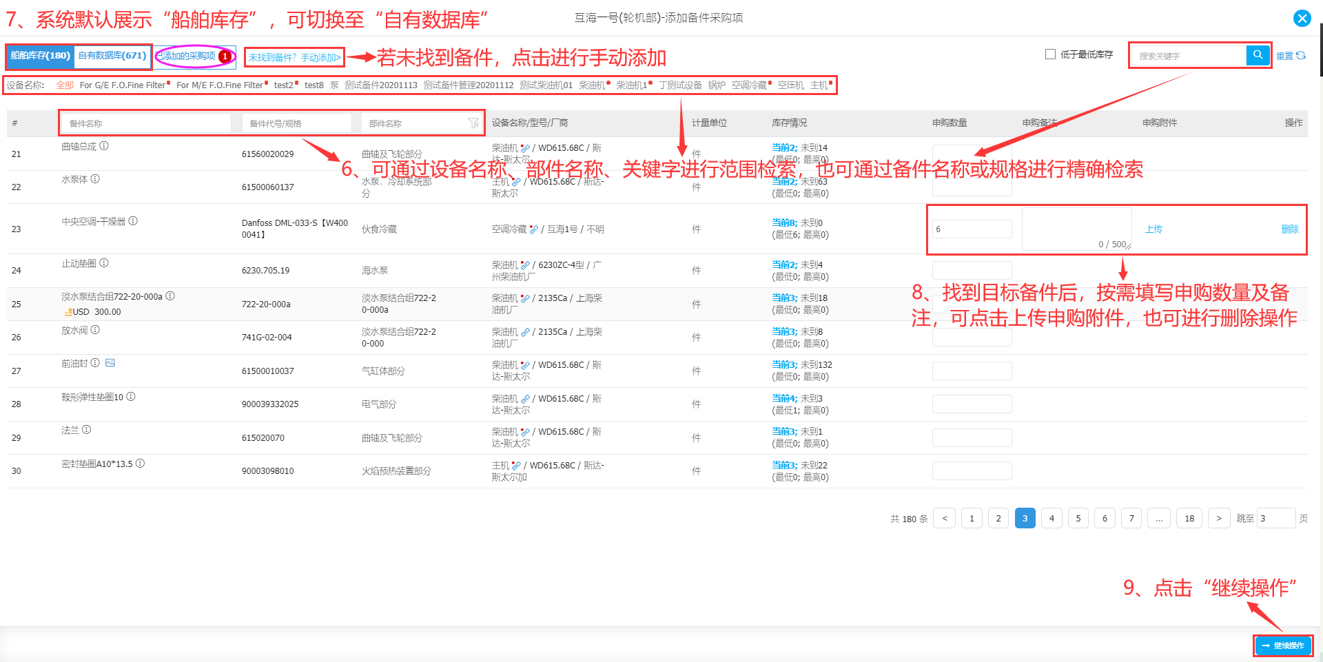Open info icon next to 密封垫圈A10*13.5

click(x=140, y=464)
